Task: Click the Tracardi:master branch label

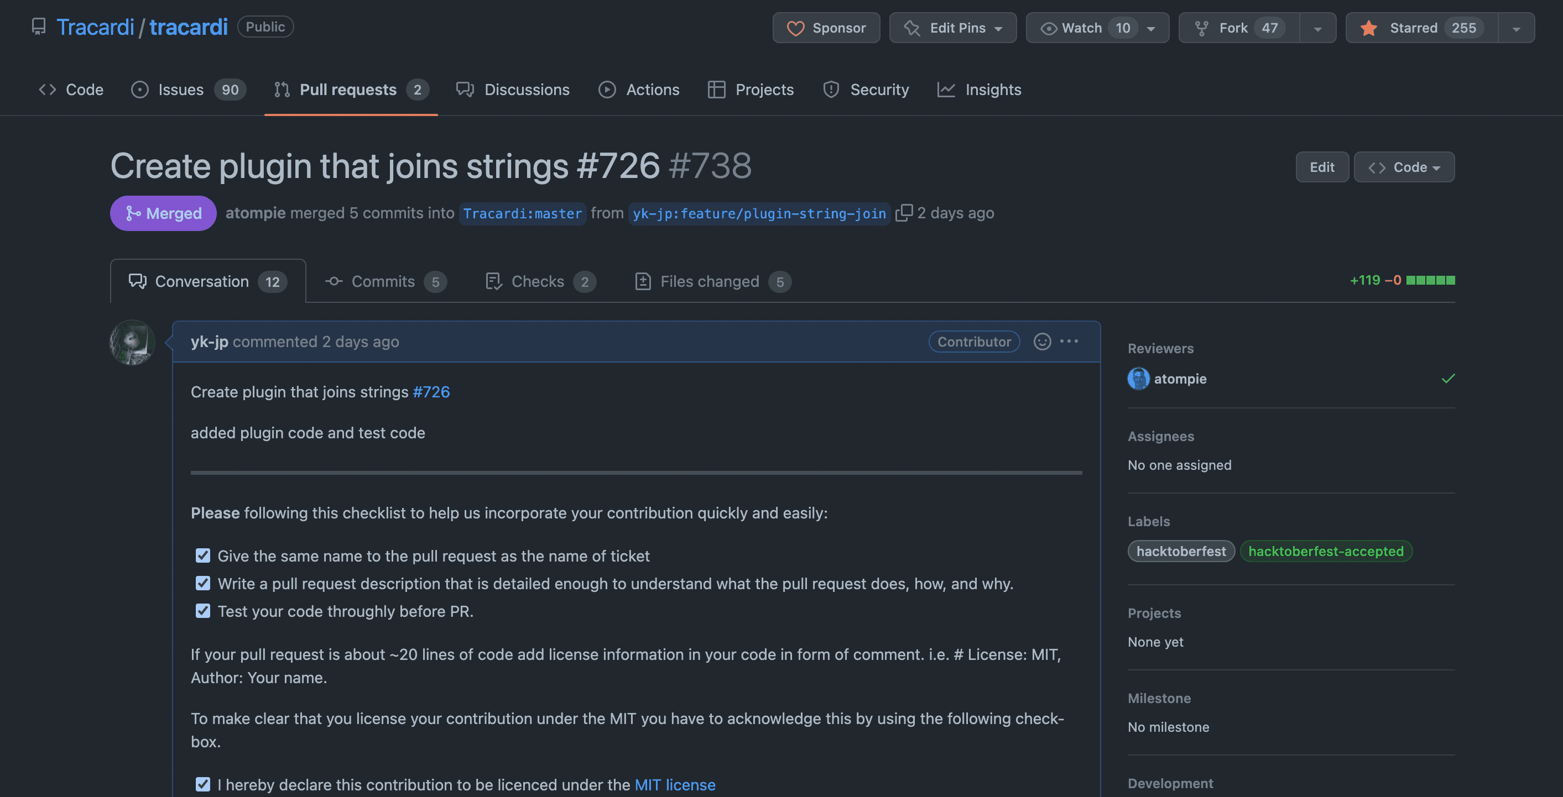Action: pyautogui.click(x=523, y=213)
